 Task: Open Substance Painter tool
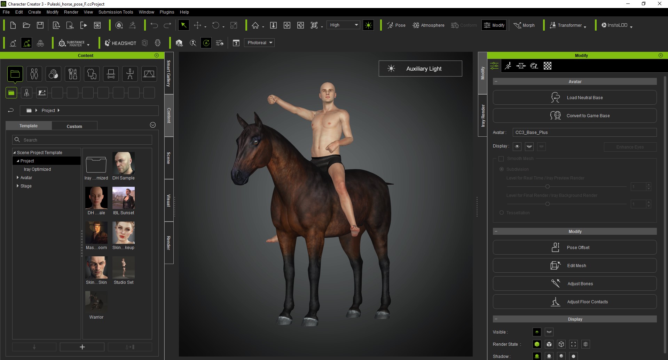point(72,43)
